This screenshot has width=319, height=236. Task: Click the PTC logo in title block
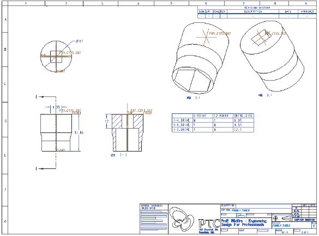click(194, 219)
